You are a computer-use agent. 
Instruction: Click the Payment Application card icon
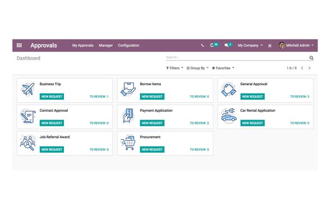click(x=128, y=116)
